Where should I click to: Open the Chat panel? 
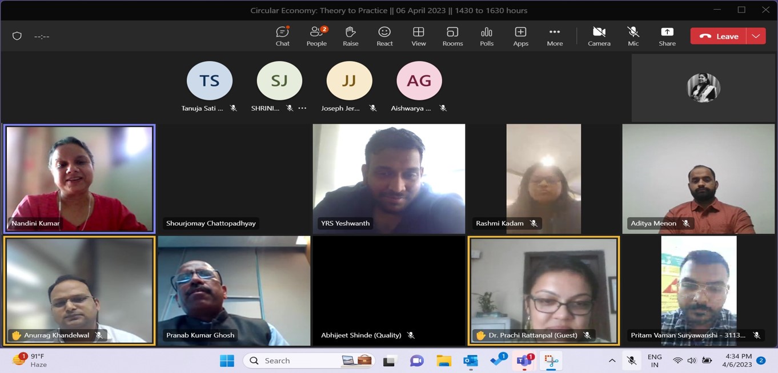pos(282,36)
